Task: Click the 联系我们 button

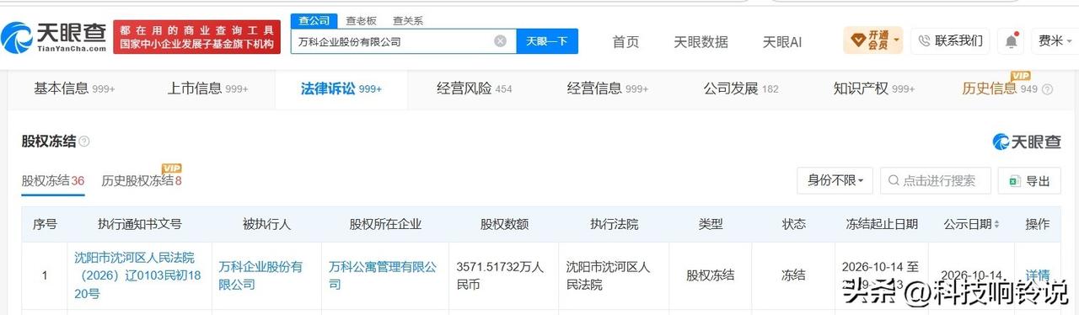Action: pos(950,40)
